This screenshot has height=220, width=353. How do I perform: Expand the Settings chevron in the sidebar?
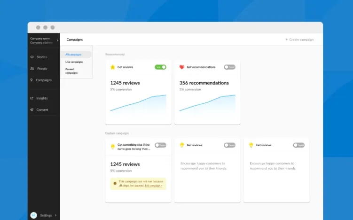click(56, 215)
